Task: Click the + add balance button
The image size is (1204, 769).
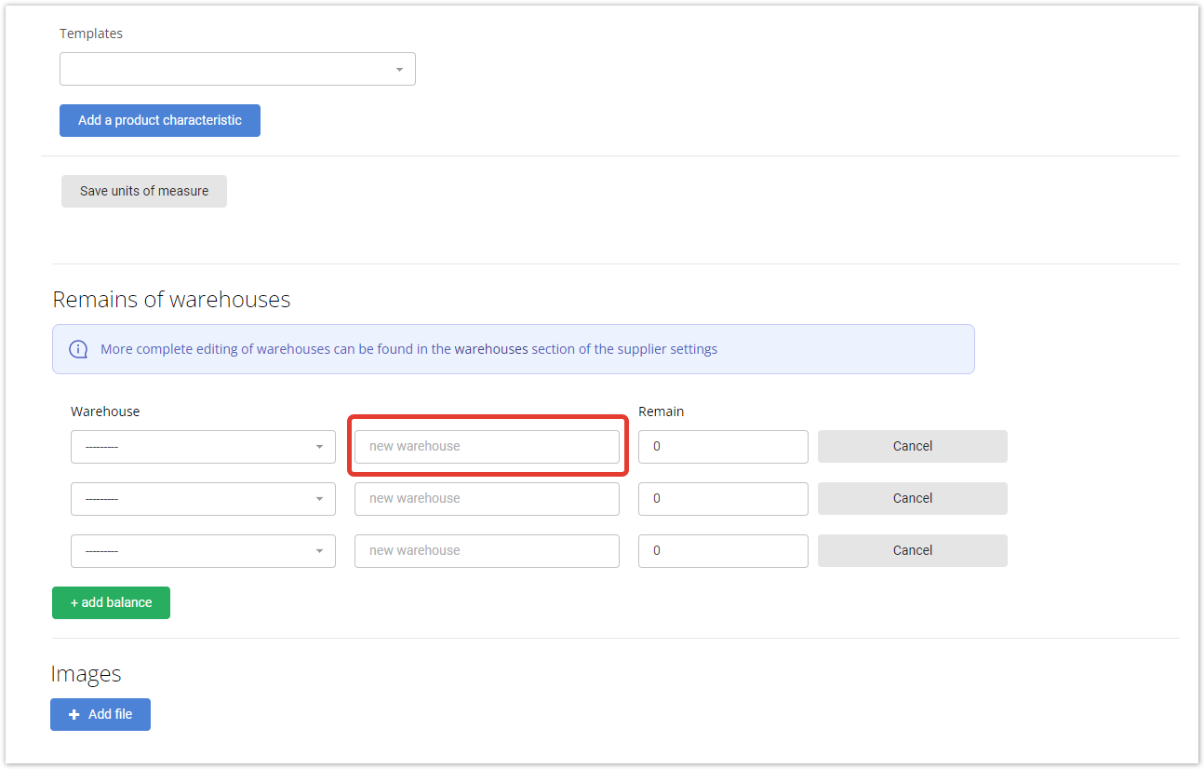Action: pyautogui.click(x=111, y=602)
